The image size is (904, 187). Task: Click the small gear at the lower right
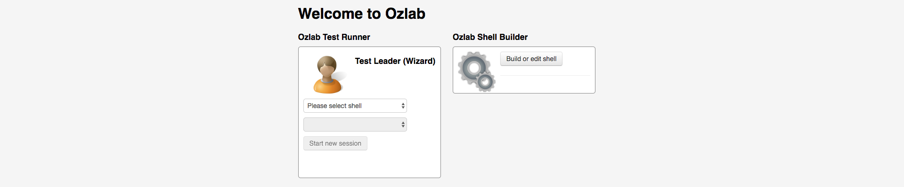click(x=485, y=83)
